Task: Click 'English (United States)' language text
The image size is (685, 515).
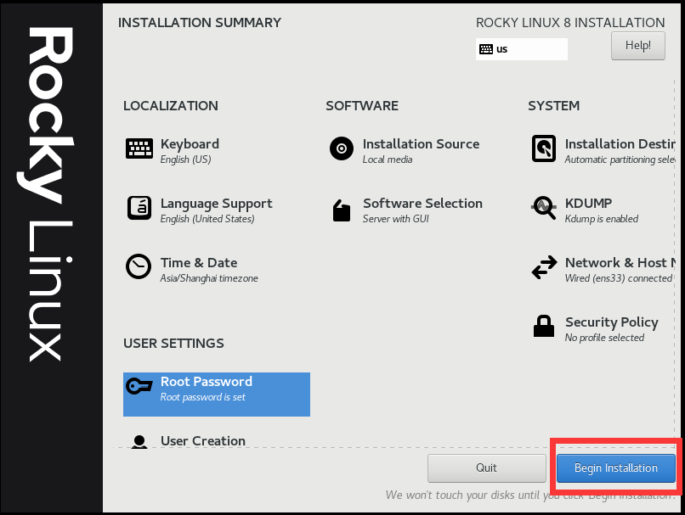Action: 207,219
